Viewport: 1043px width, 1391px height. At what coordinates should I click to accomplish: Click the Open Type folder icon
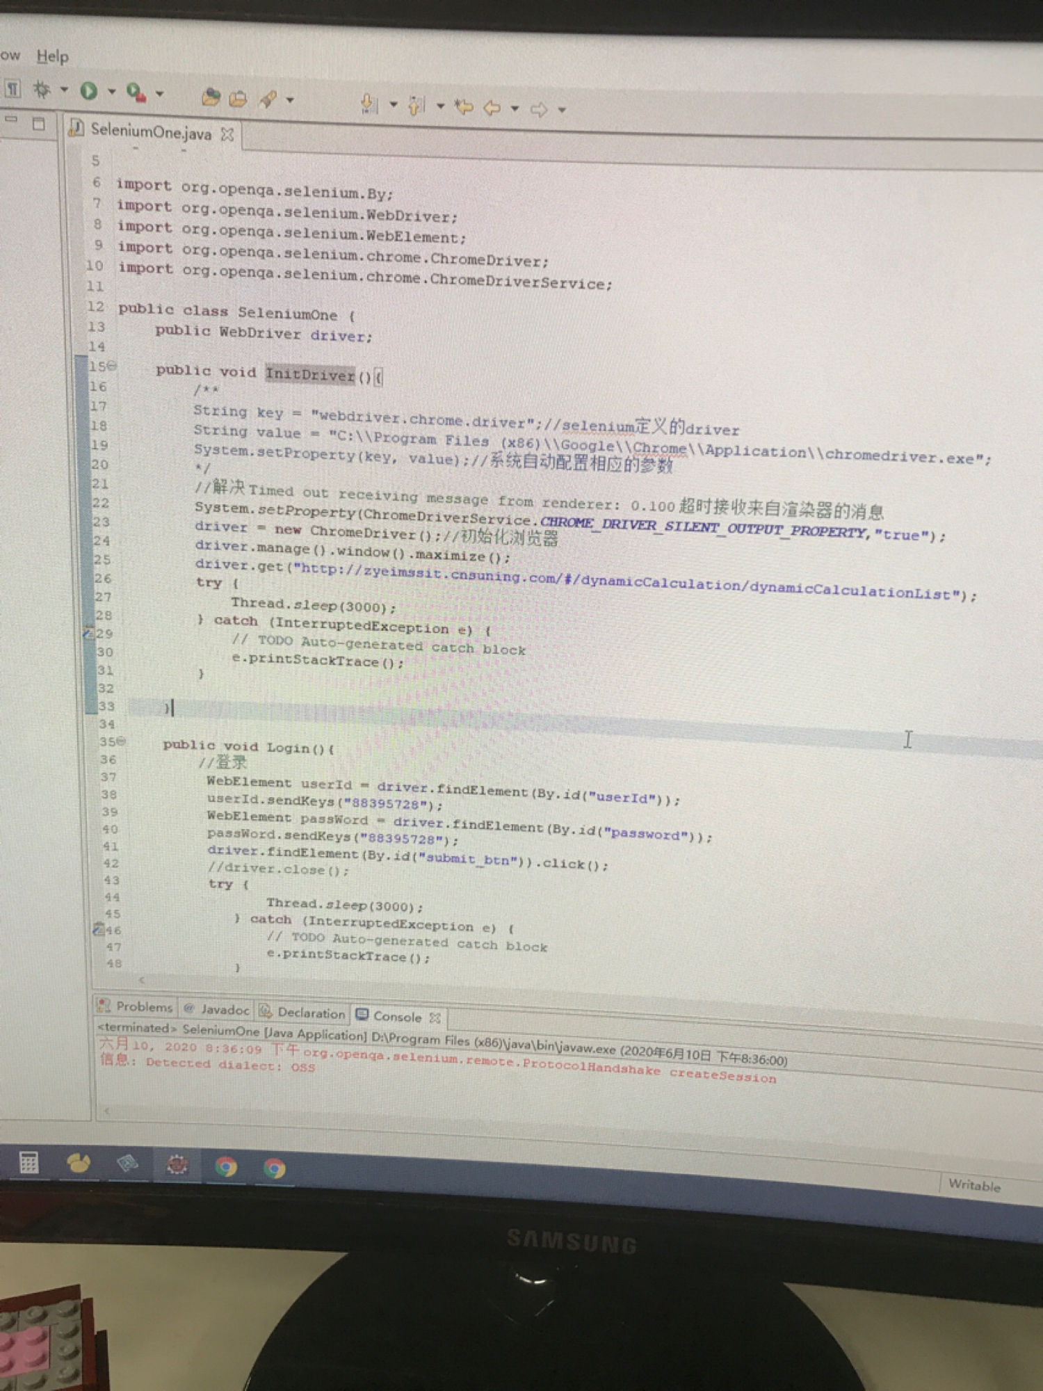pos(238,99)
